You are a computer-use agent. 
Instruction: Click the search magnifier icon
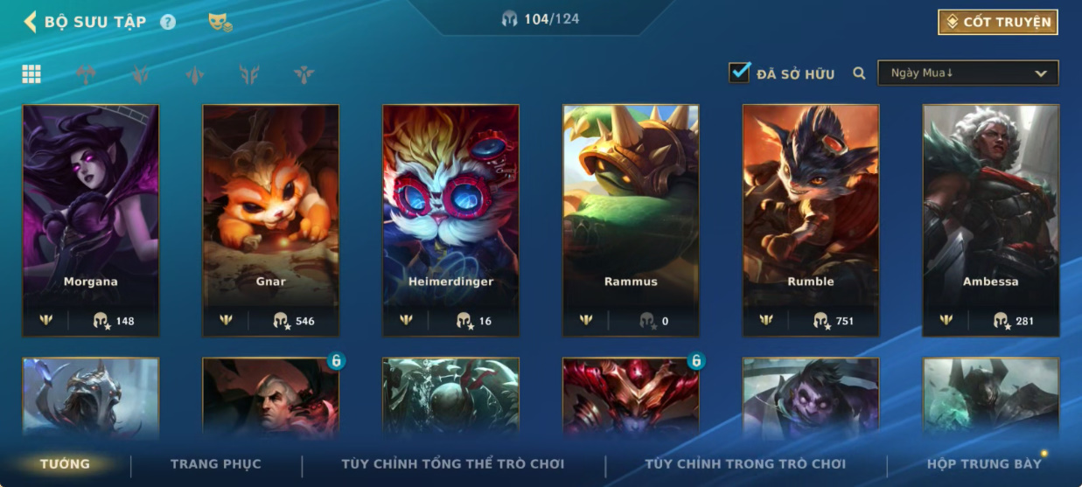(x=859, y=73)
